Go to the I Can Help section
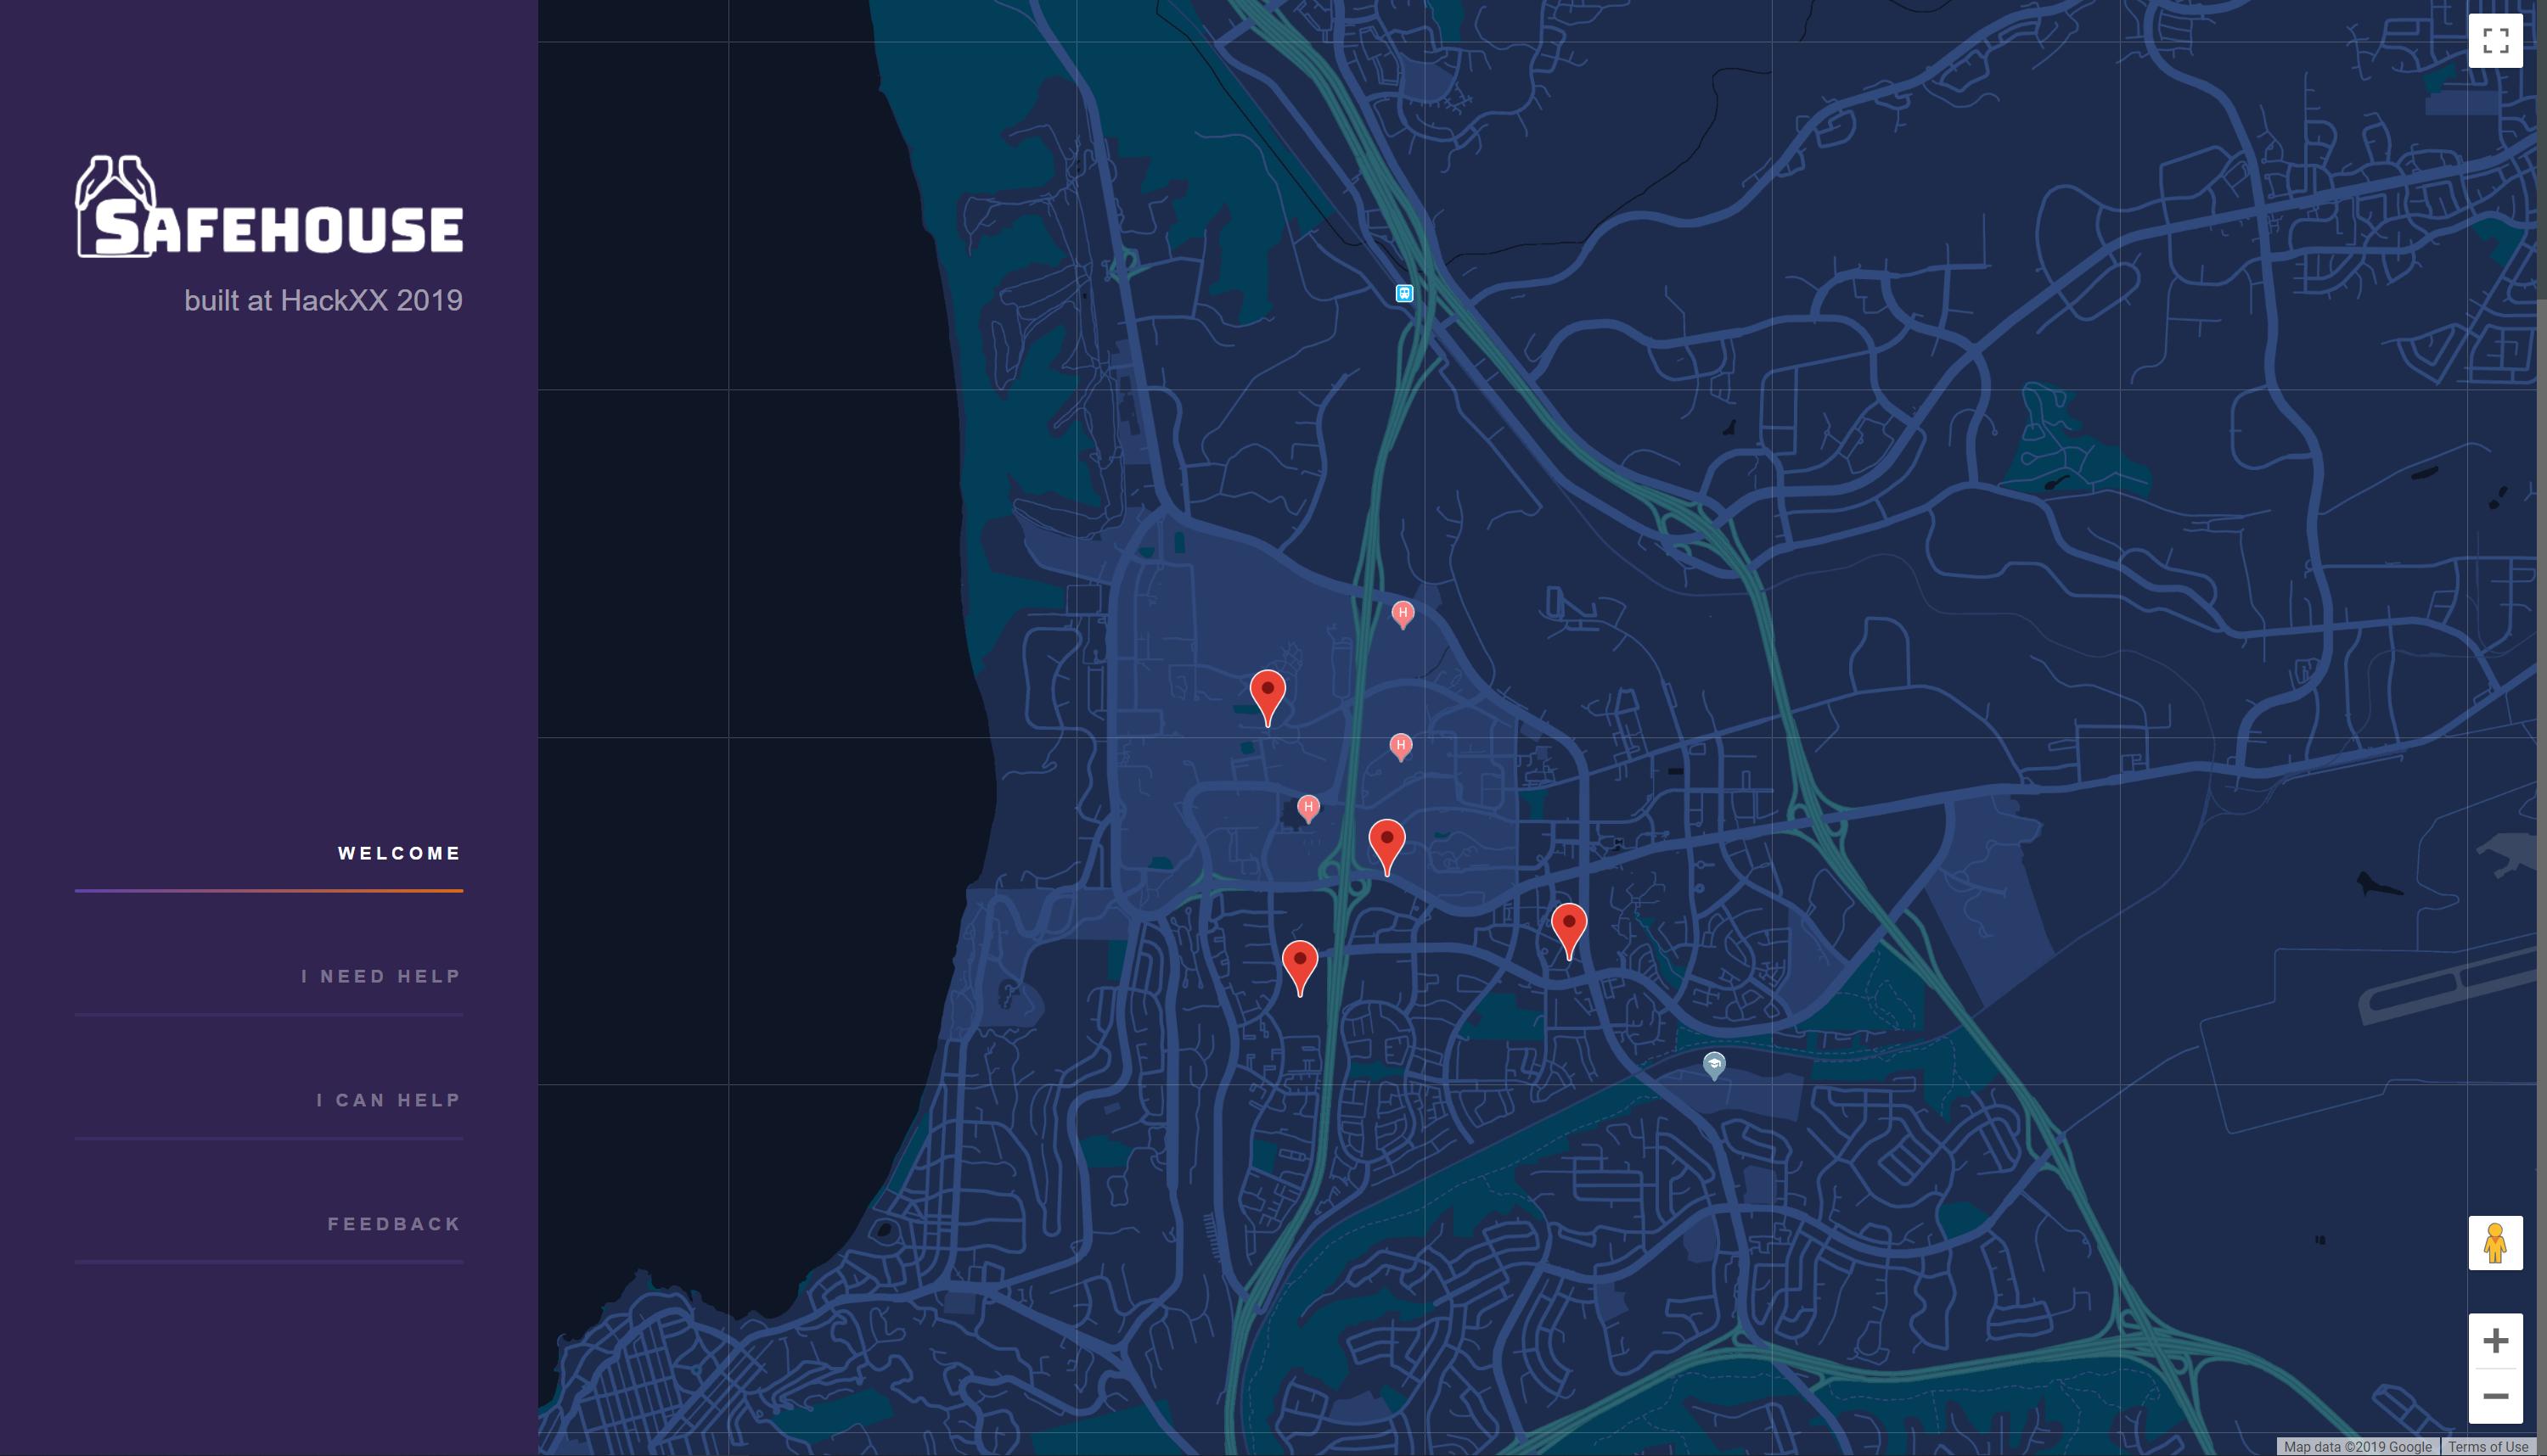 pyautogui.click(x=388, y=1100)
